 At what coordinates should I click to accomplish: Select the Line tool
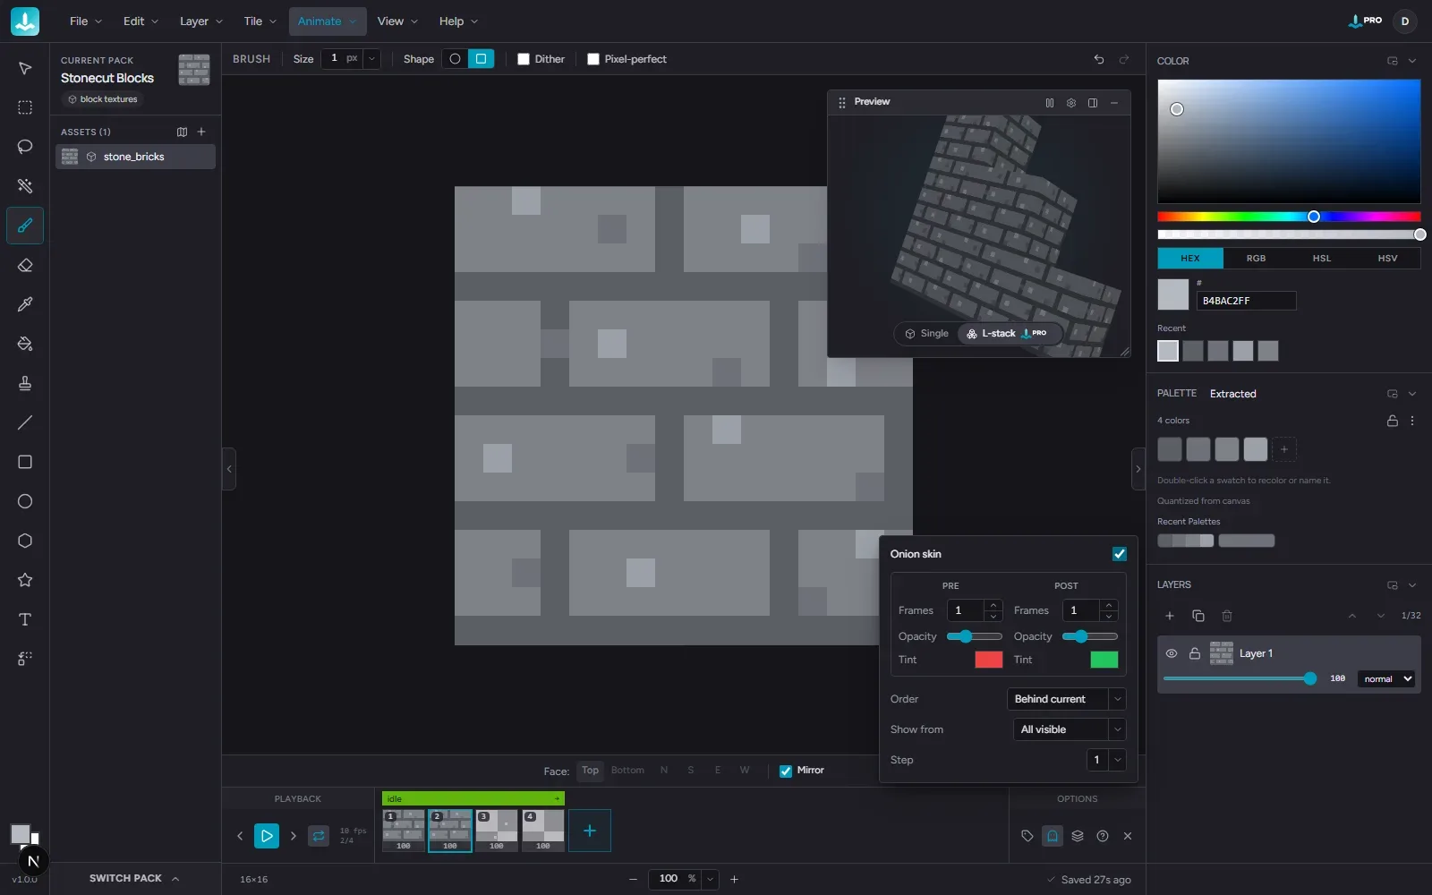pyautogui.click(x=25, y=422)
